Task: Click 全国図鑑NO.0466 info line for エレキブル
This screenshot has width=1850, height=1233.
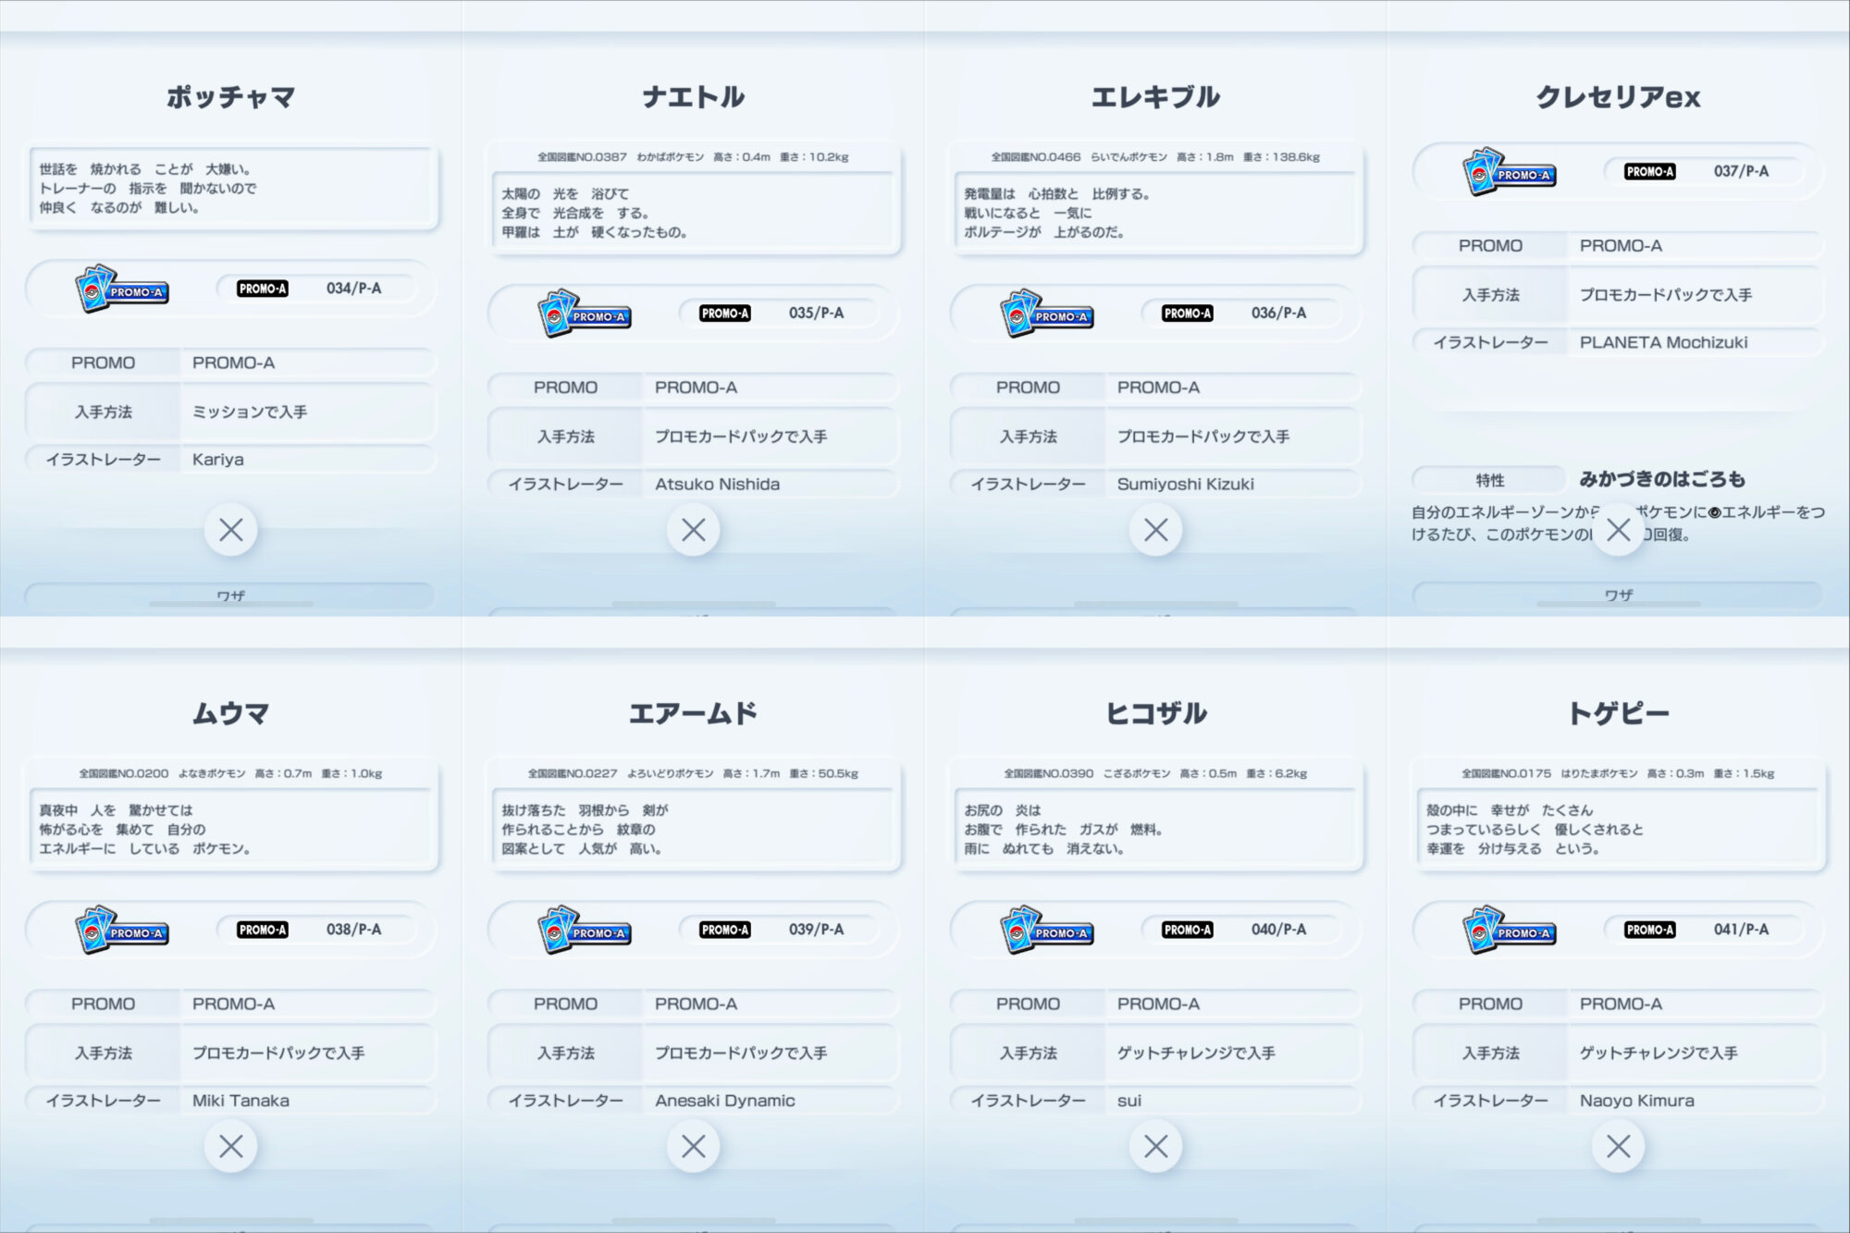Action: [1156, 157]
